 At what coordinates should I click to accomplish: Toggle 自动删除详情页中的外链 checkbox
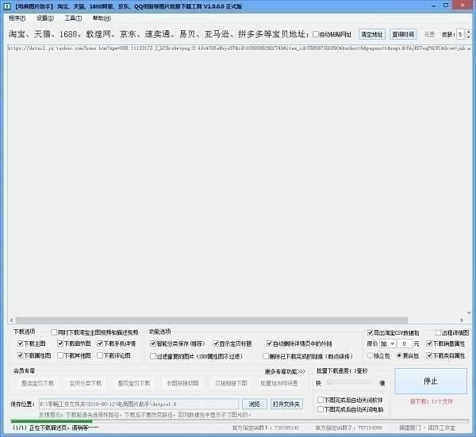tap(269, 343)
